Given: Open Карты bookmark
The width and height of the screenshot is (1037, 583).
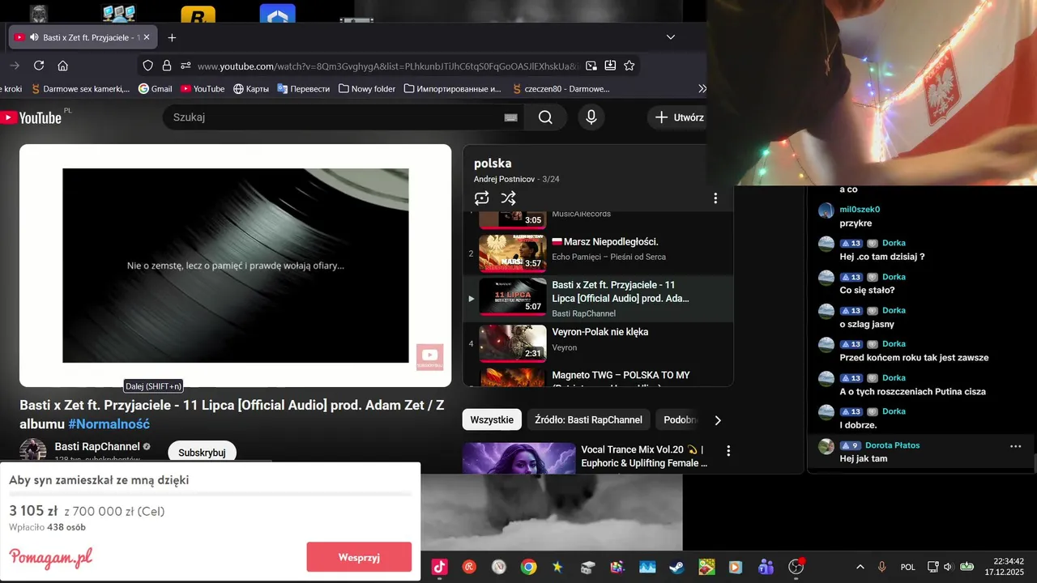Looking at the screenshot, I should click(x=251, y=89).
